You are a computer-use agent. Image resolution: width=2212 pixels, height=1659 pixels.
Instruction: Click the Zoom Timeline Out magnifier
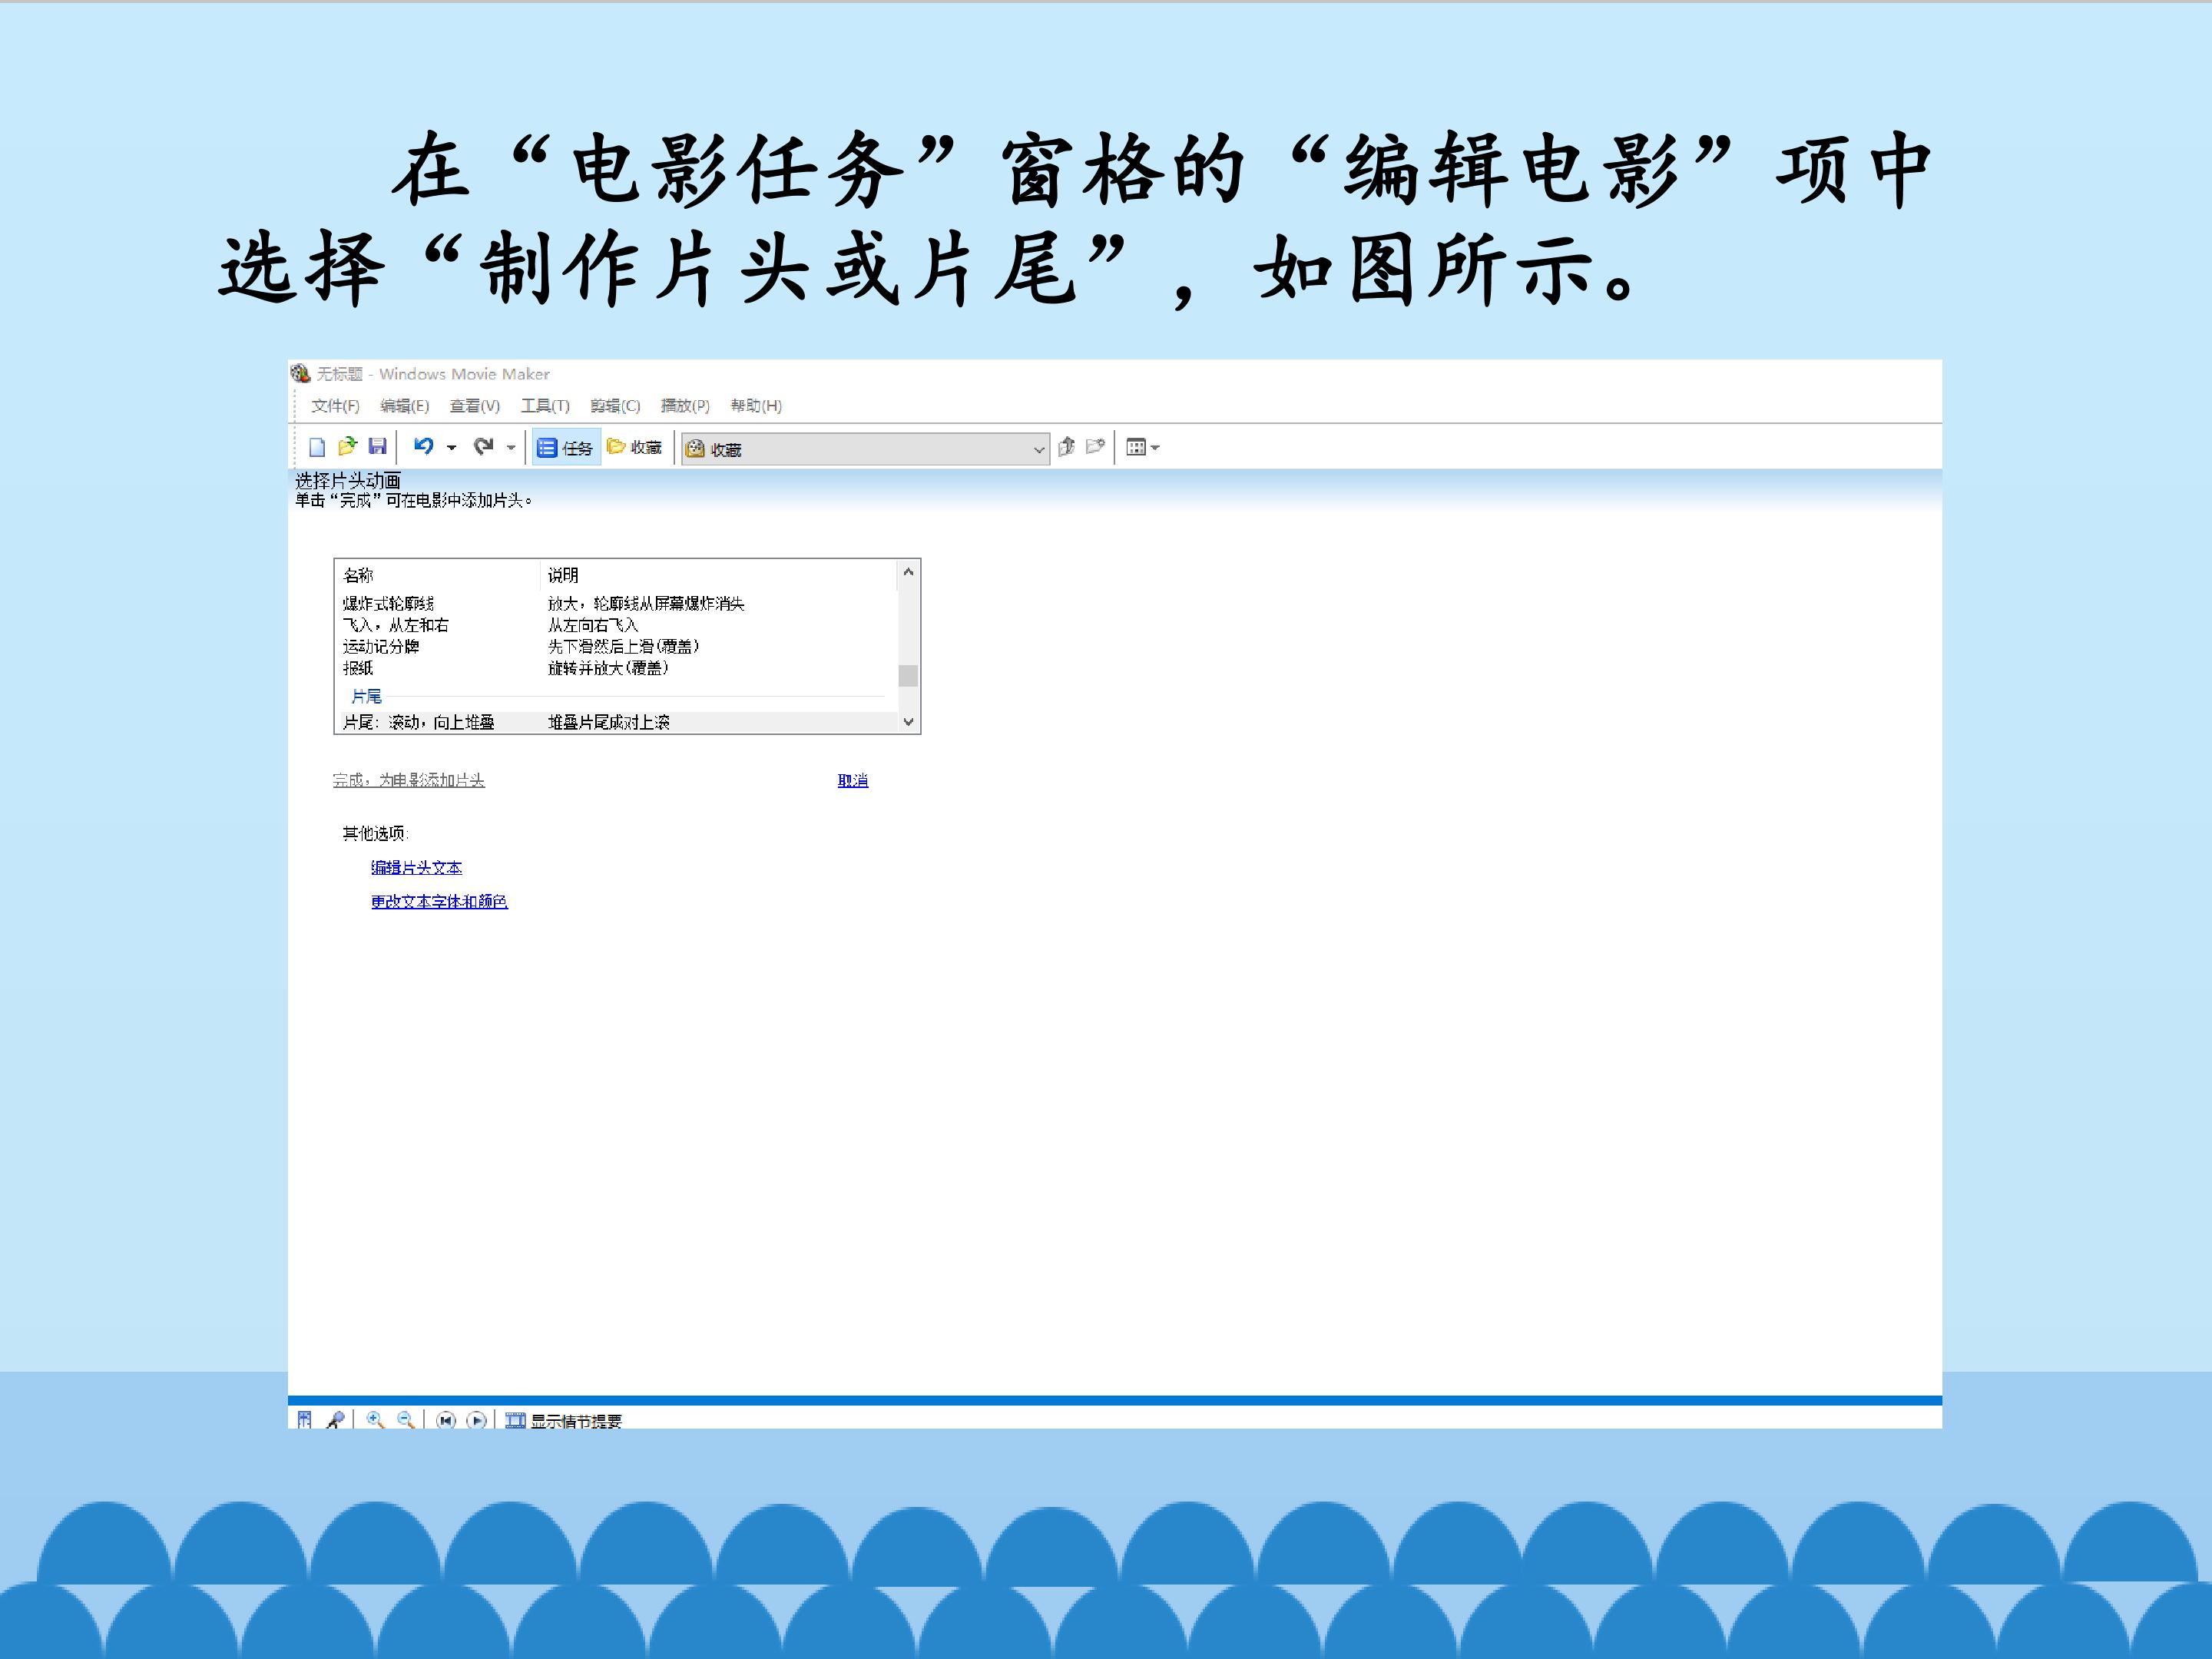405,1420
